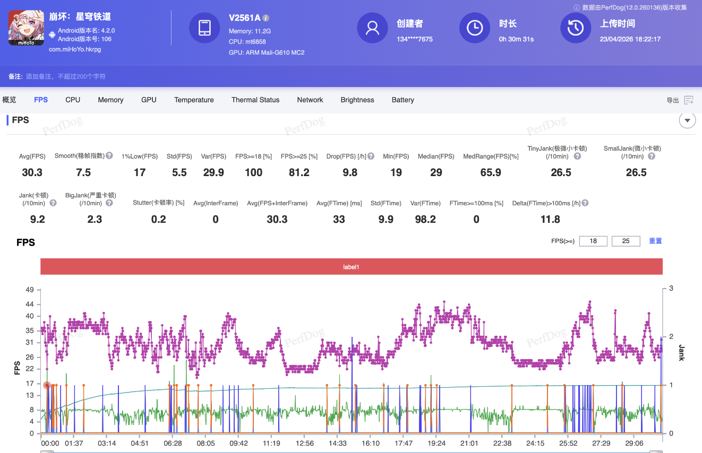
Task: Click help icon next to Smooth(稳帧指数)
Action: pos(109,156)
